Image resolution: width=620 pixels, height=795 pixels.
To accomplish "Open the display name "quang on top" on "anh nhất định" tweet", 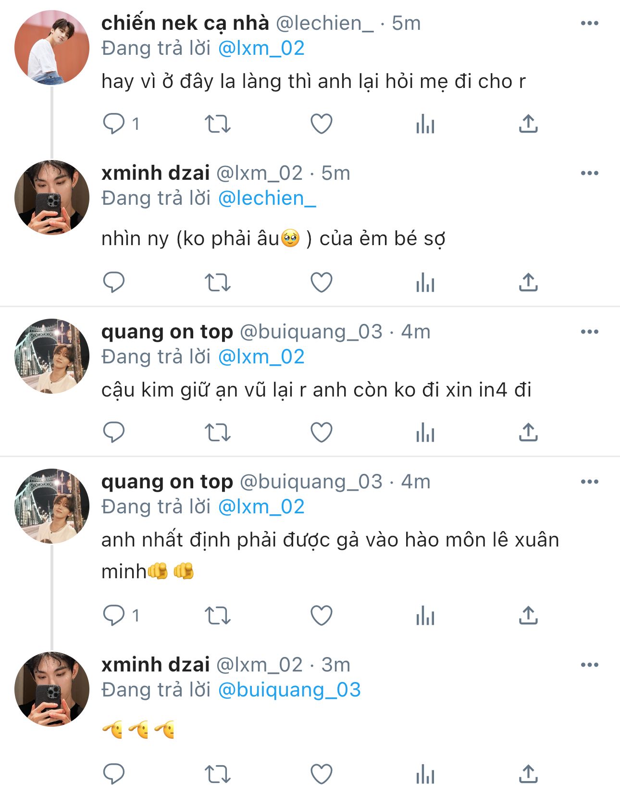I will click(167, 482).
